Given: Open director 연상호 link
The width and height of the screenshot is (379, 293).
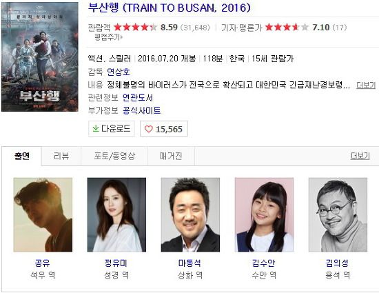Looking at the screenshot, I should click(x=119, y=72).
